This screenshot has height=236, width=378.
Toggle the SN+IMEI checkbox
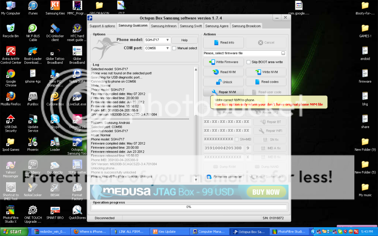[x=237, y=139]
